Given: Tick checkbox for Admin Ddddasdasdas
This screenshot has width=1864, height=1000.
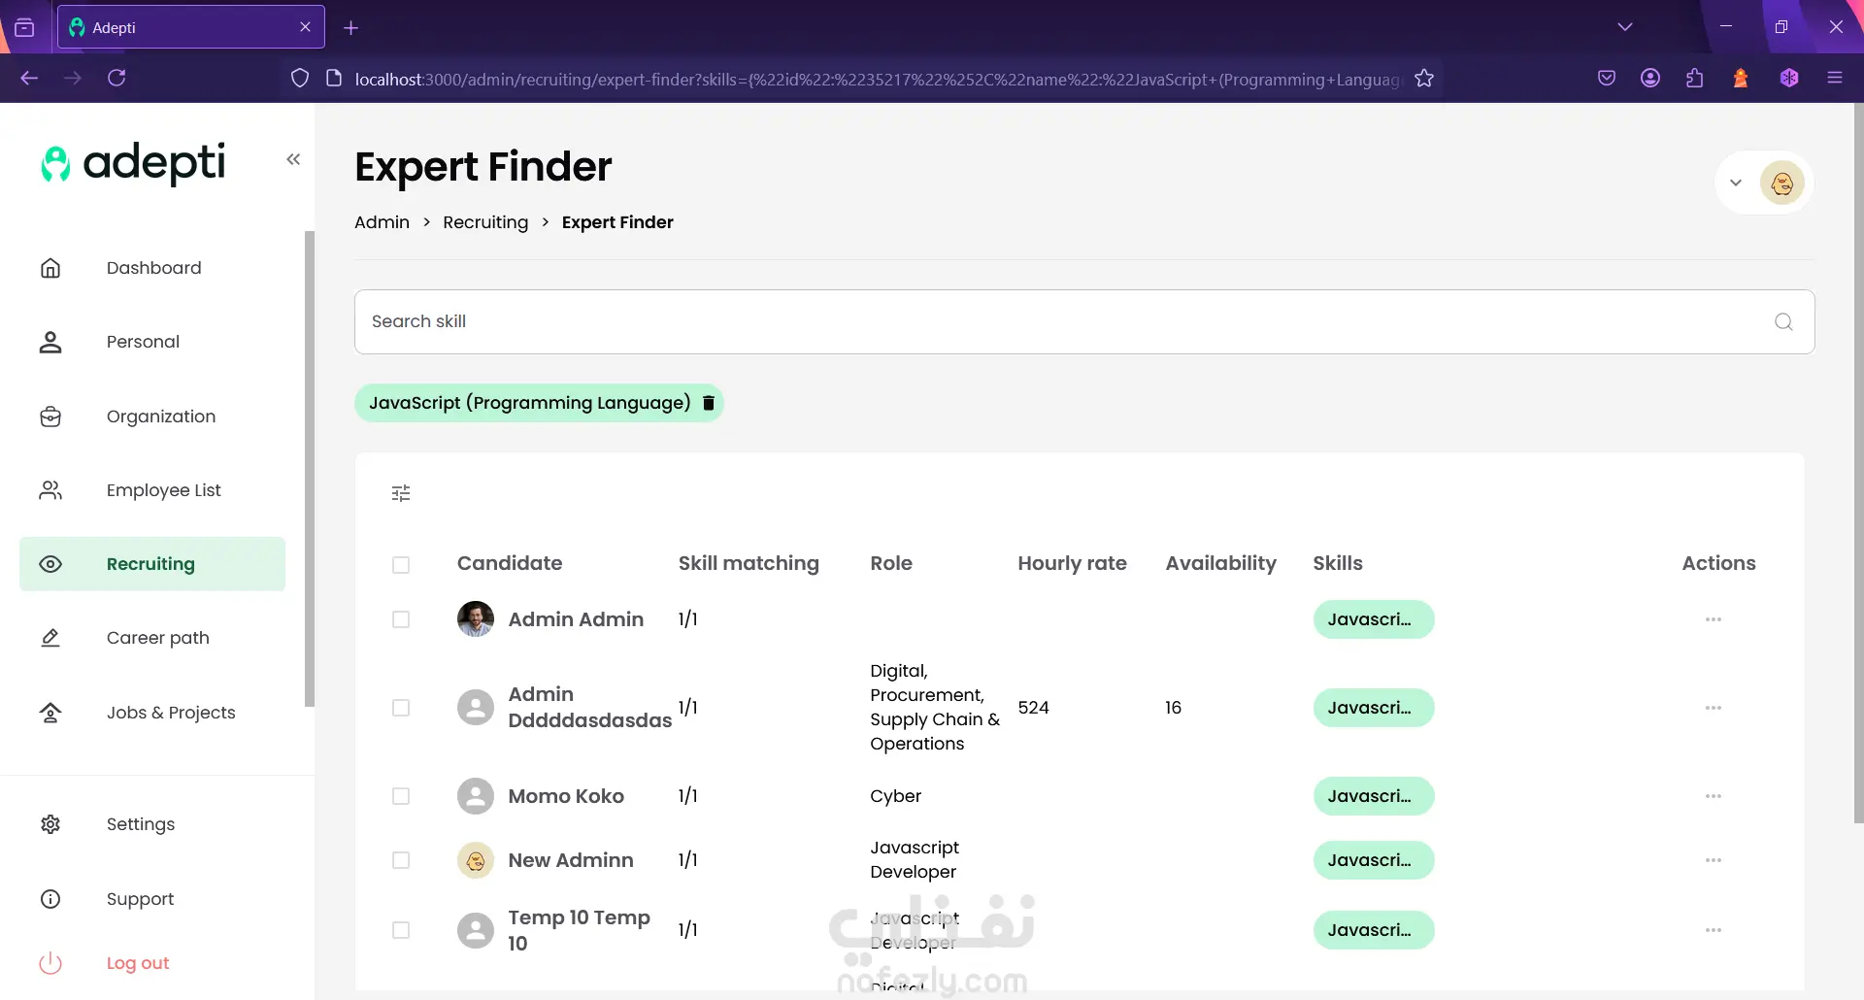Looking at the screenshot, I should click(401, 708).
